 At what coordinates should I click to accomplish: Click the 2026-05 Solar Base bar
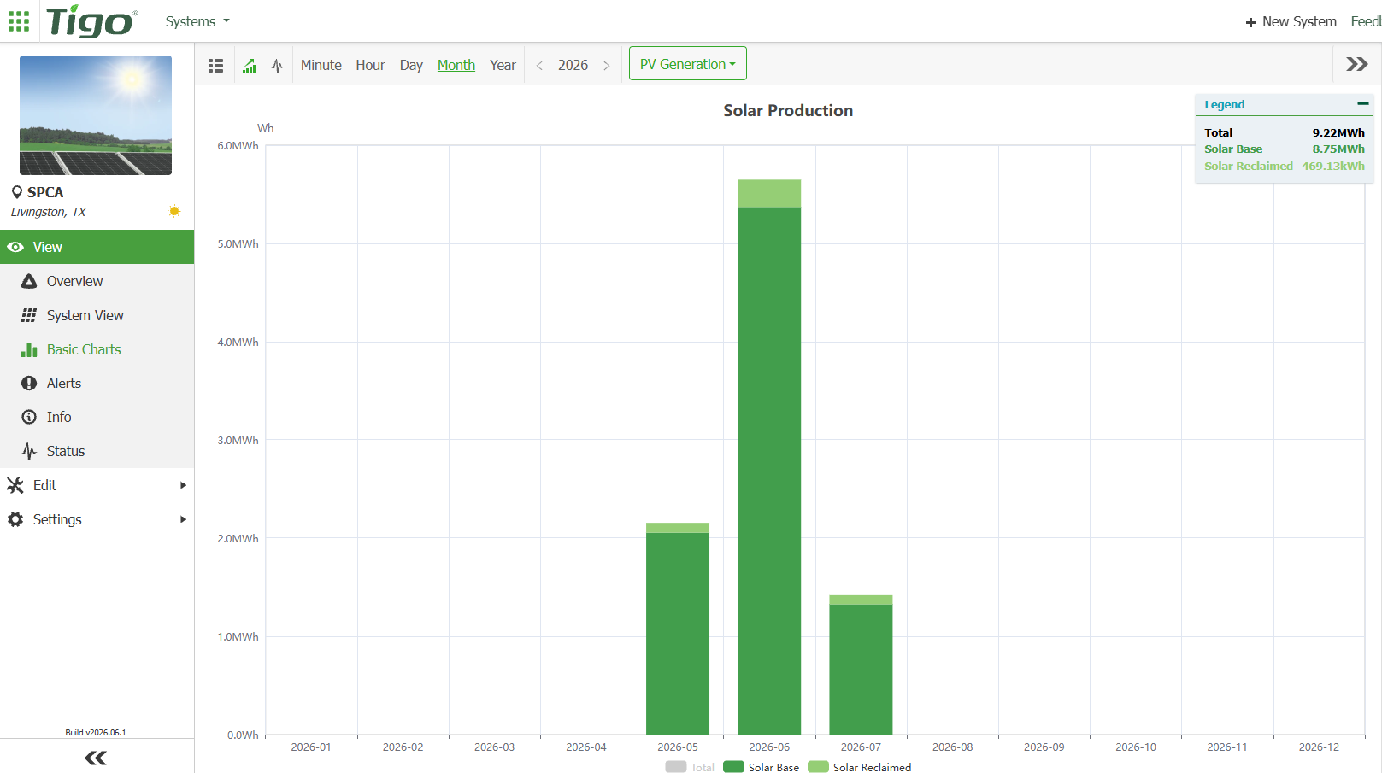tap(678, 633)
